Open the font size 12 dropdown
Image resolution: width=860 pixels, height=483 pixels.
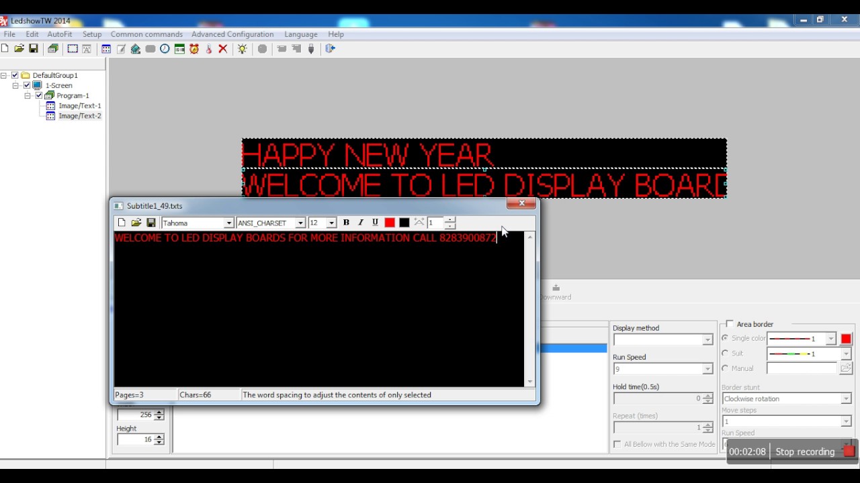[331, 223]
